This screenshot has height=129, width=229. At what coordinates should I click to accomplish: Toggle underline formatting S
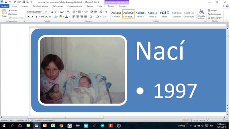(36, 17)
